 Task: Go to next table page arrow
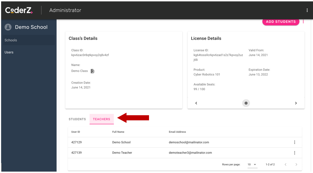click(296, 164)
